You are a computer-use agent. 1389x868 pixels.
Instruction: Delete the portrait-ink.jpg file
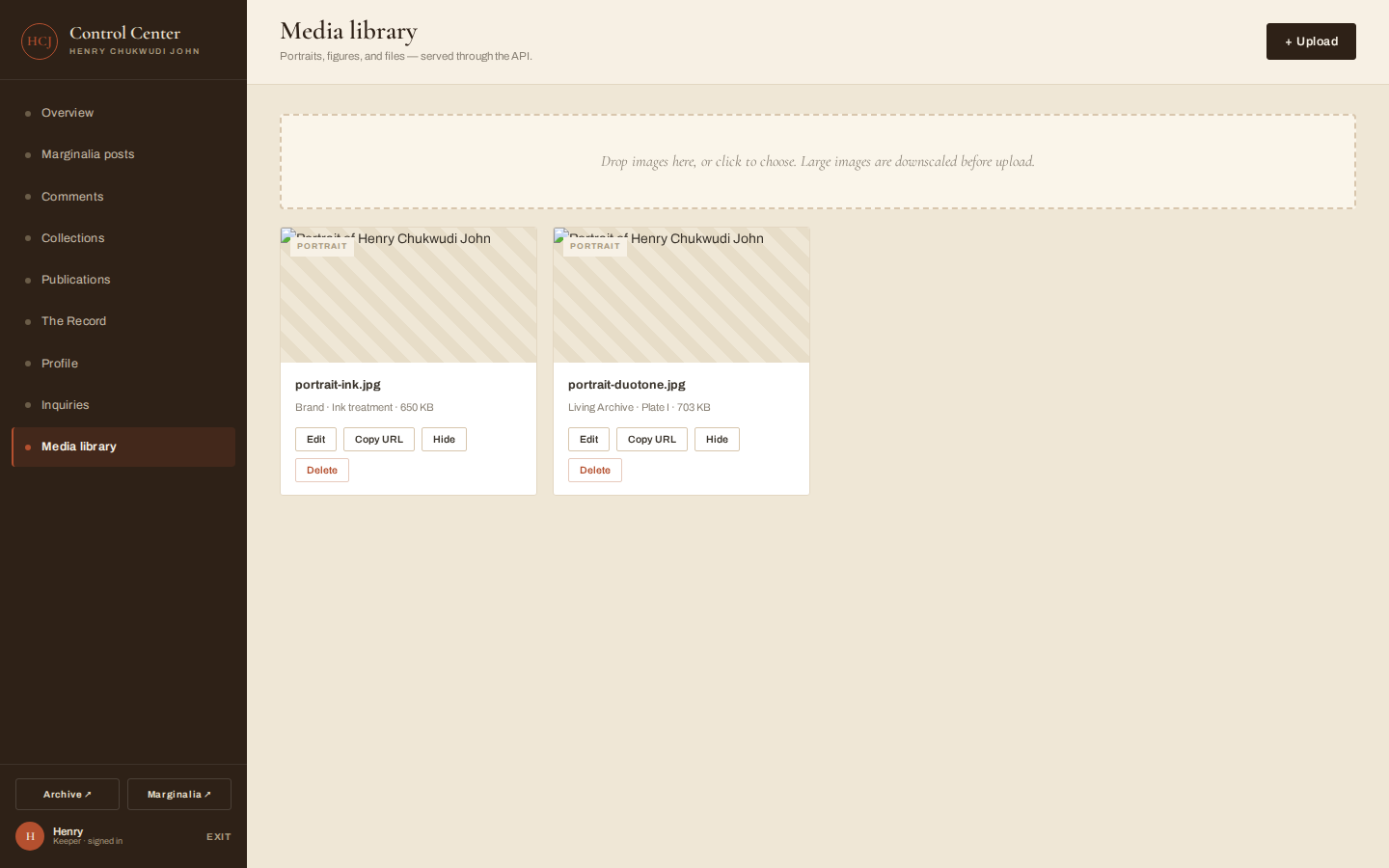322,471
